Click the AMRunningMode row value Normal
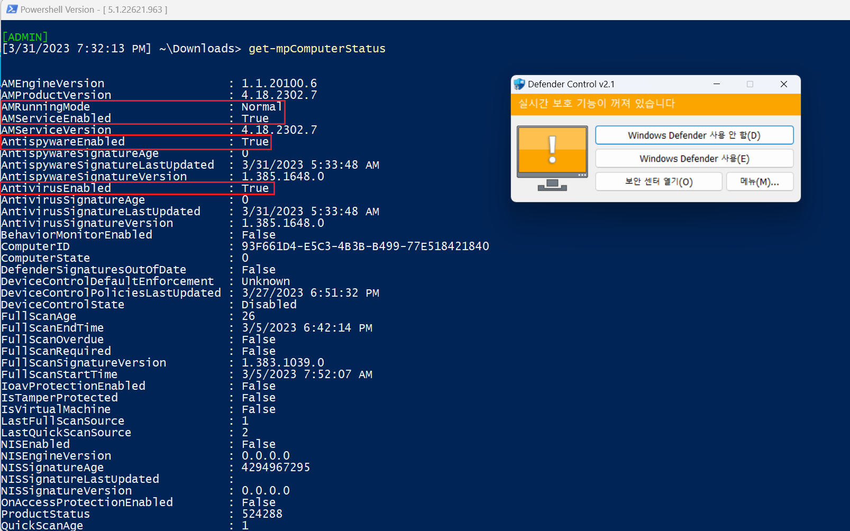This screenshot has width=850, height=531. [262, 107]
